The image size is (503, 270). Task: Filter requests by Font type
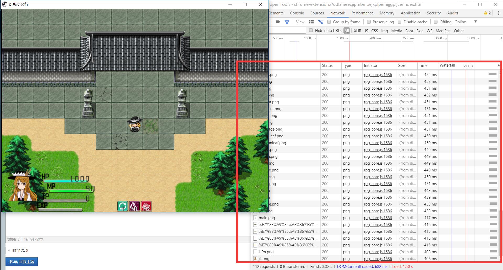tap(409, 31)
